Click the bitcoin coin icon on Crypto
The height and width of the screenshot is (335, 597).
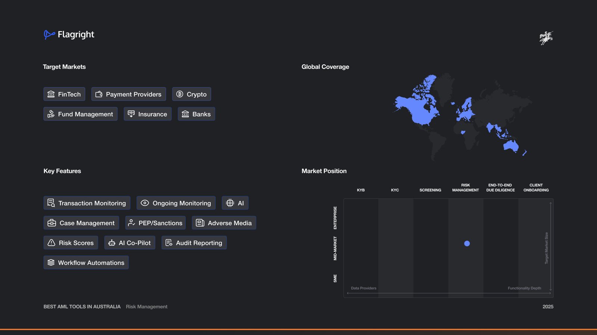[x=180, y=94]
